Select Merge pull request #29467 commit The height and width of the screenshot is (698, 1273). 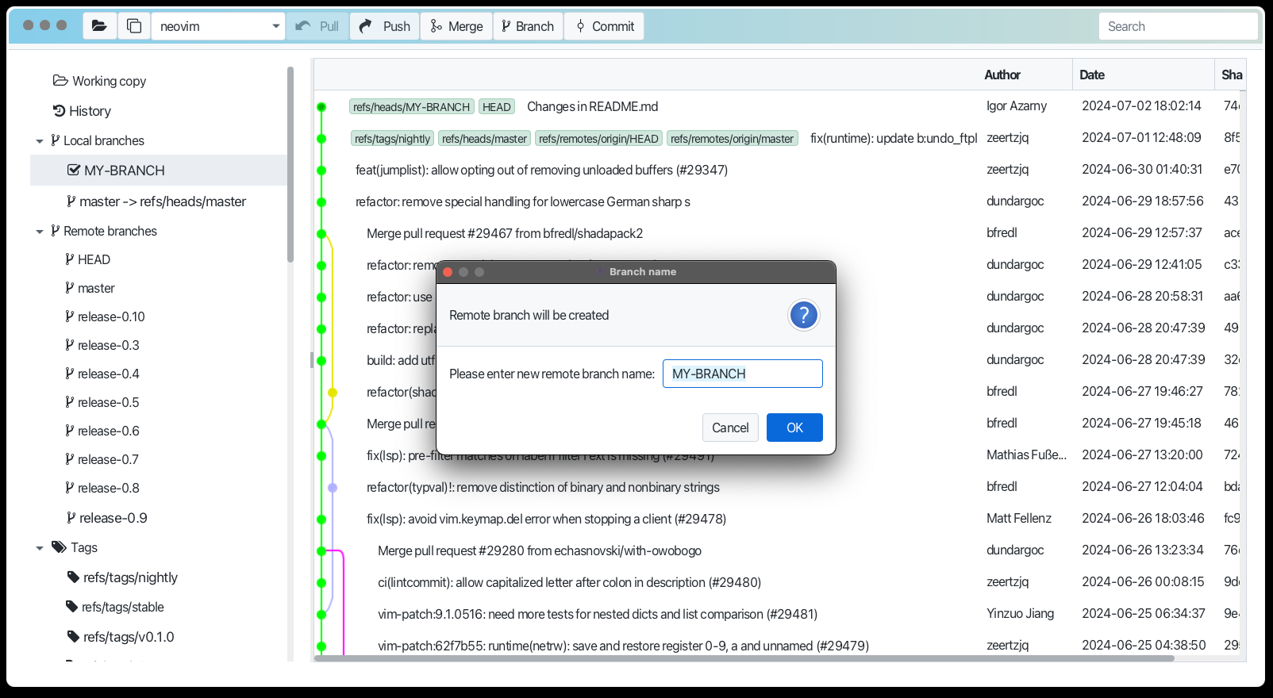click(x=505, y=233)
